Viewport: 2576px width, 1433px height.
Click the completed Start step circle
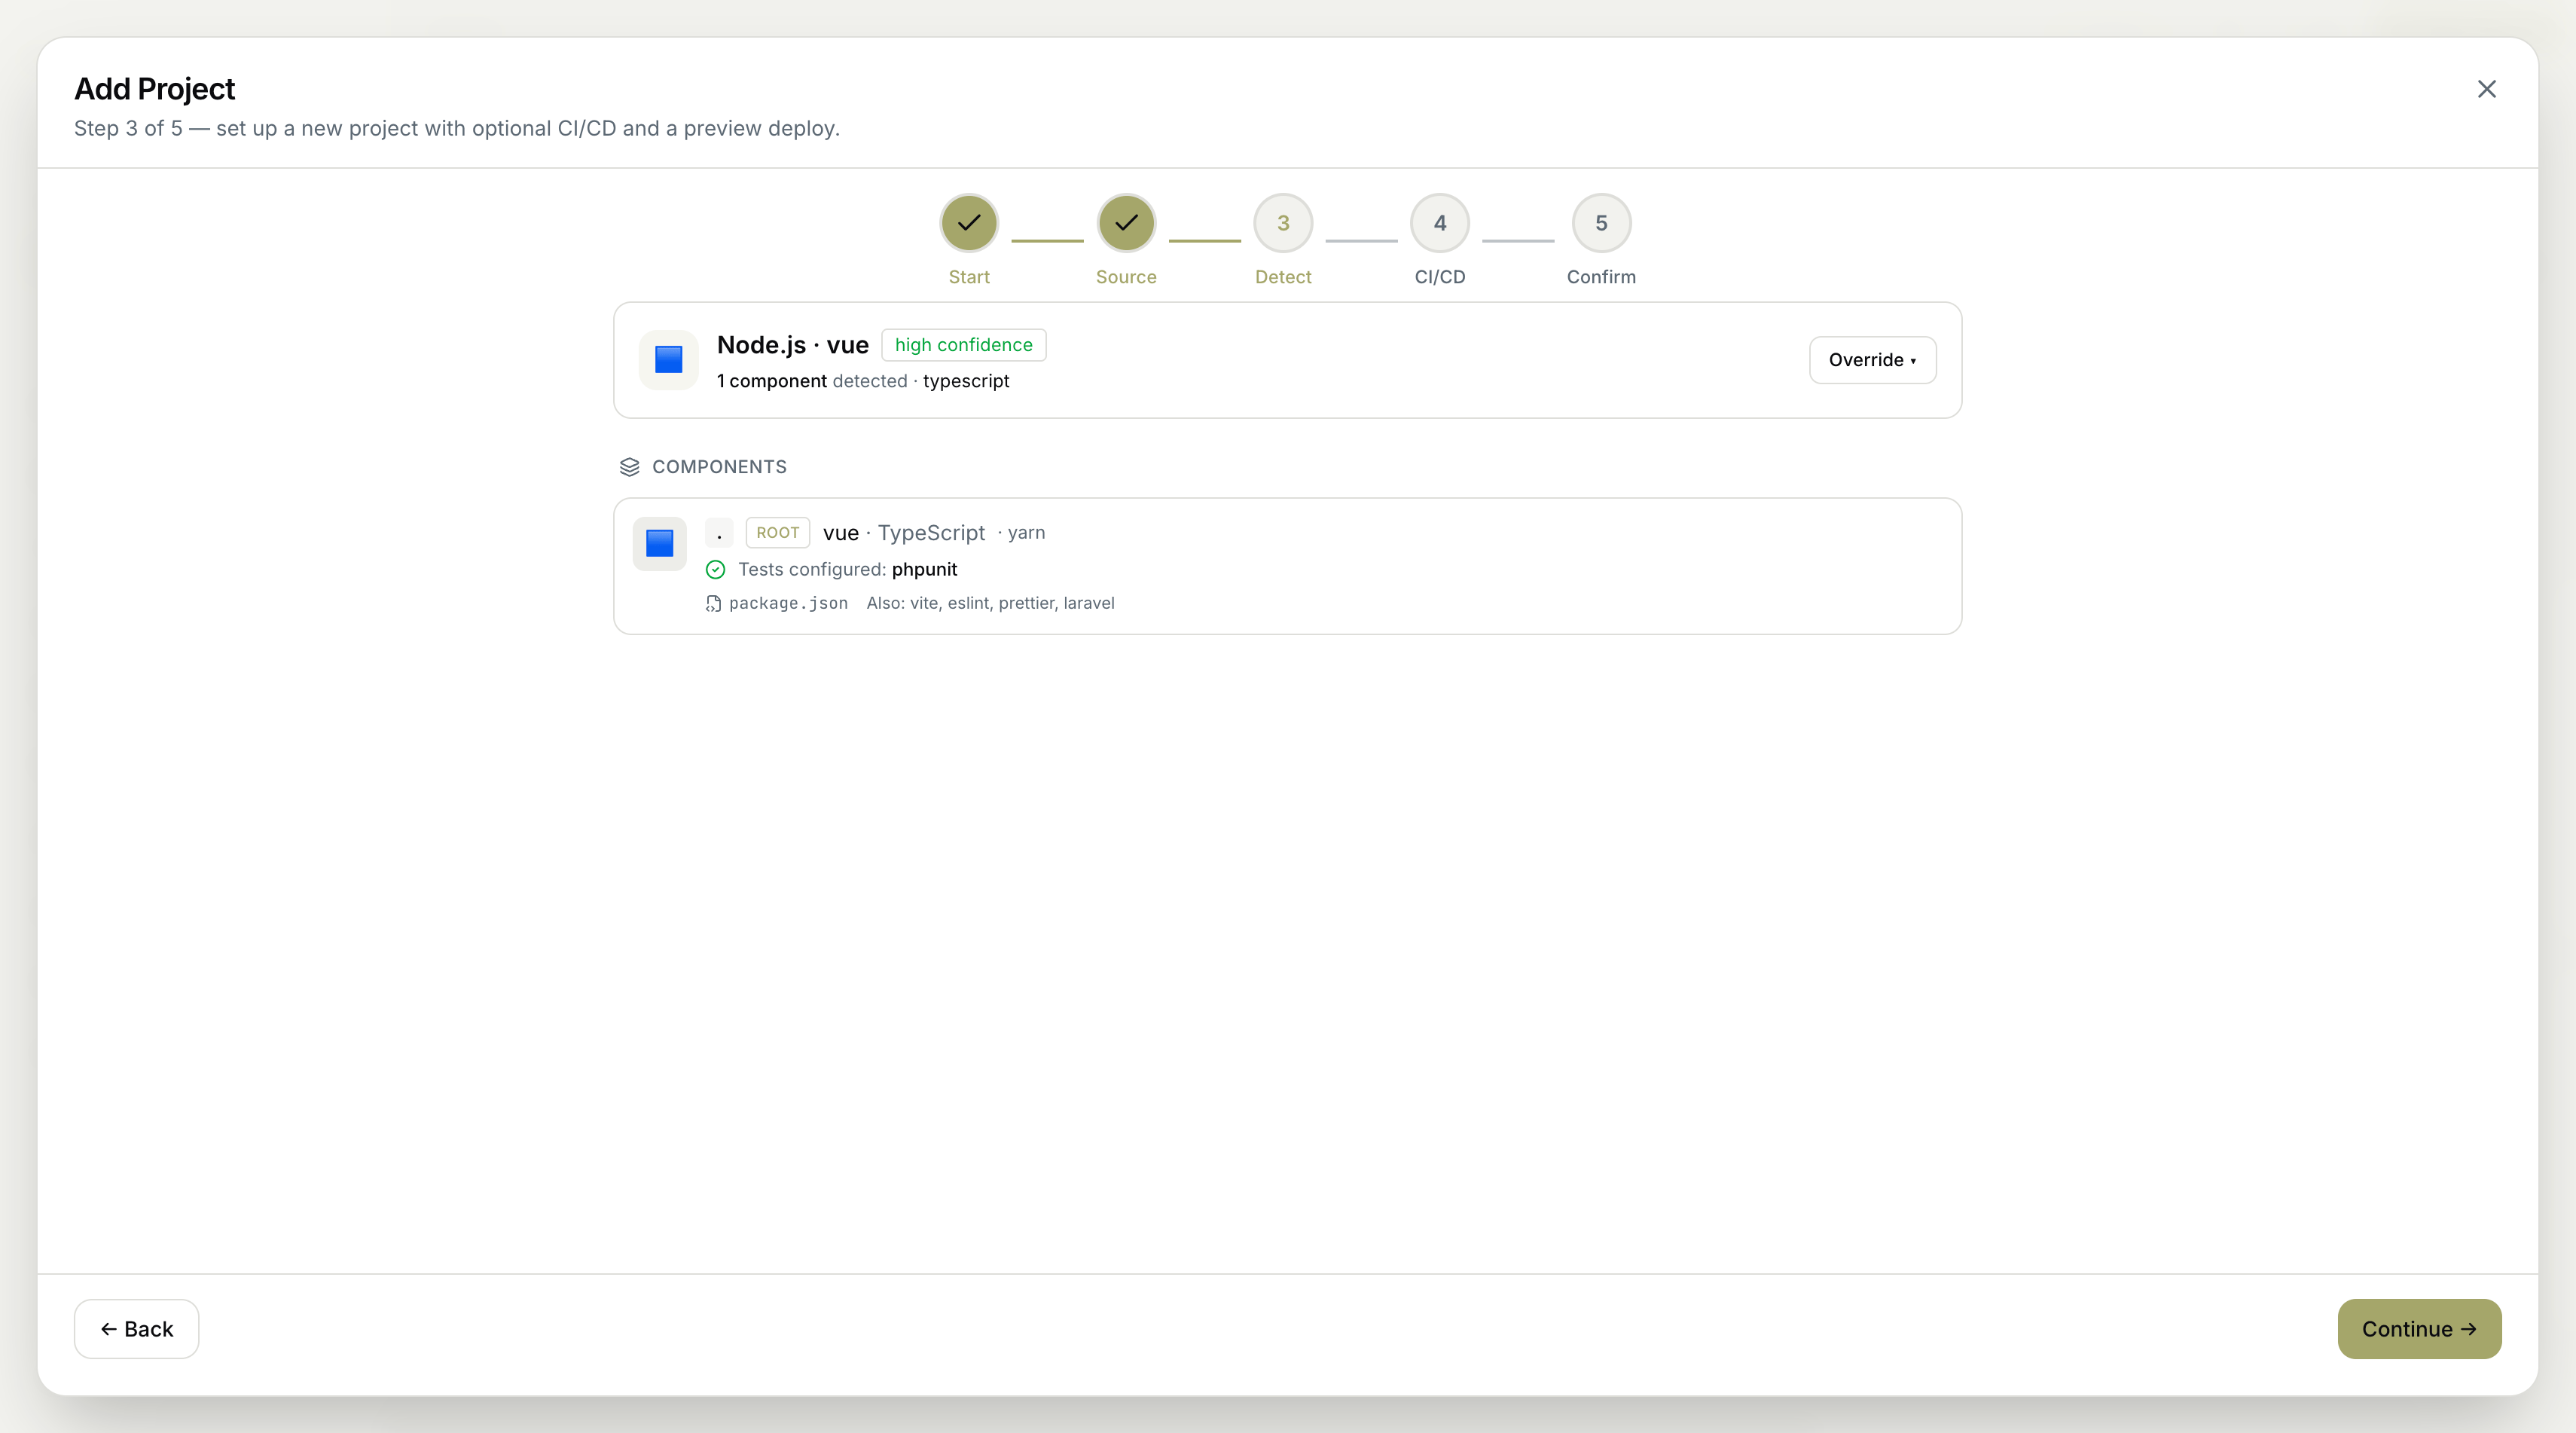(x=968, y=223)
